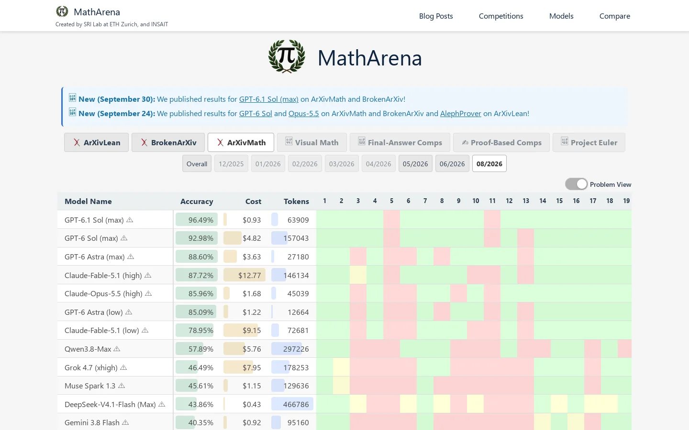Click the MathArena header title text
The height and width of the screenshot is (430, 689).
[x=97, y=12]
